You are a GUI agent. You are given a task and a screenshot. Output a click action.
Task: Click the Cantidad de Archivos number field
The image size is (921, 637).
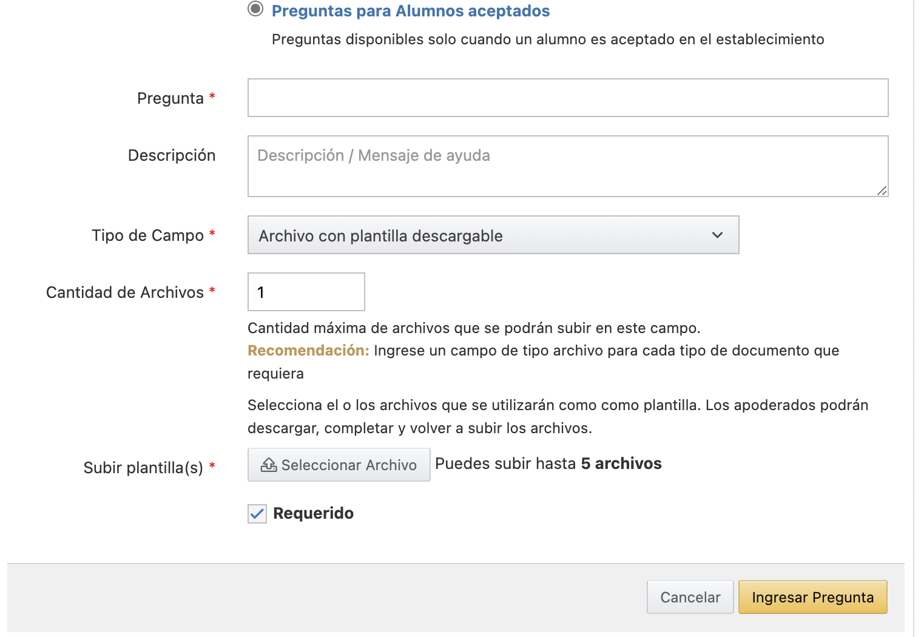[x=306, y=292]
